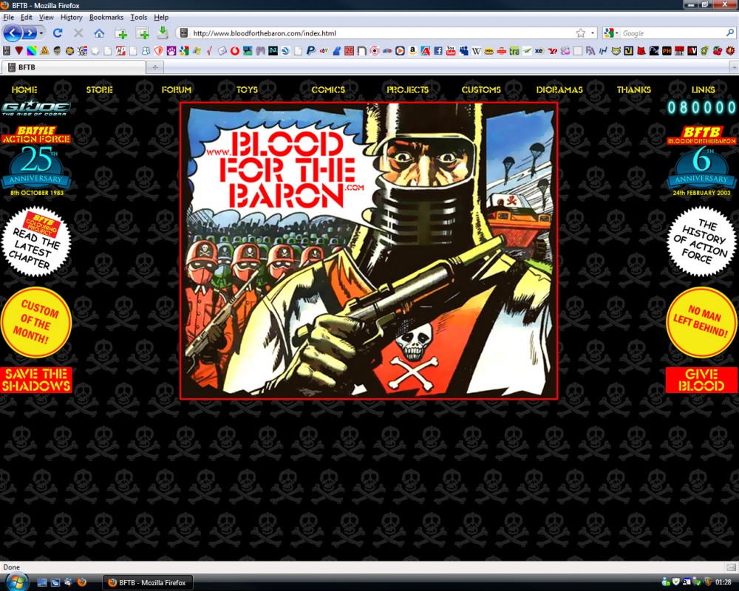Expand the list-all-tabs arrow

(x=735, y=67)
